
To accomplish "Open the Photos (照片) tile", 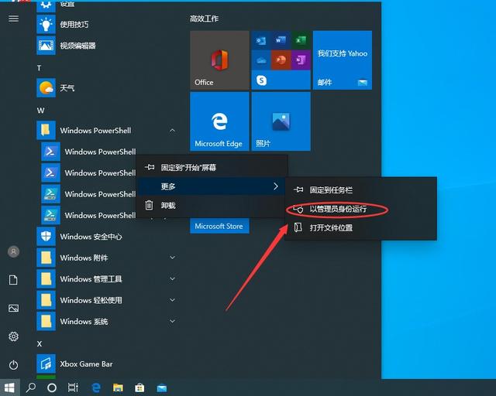I will [x=281, y=121].
